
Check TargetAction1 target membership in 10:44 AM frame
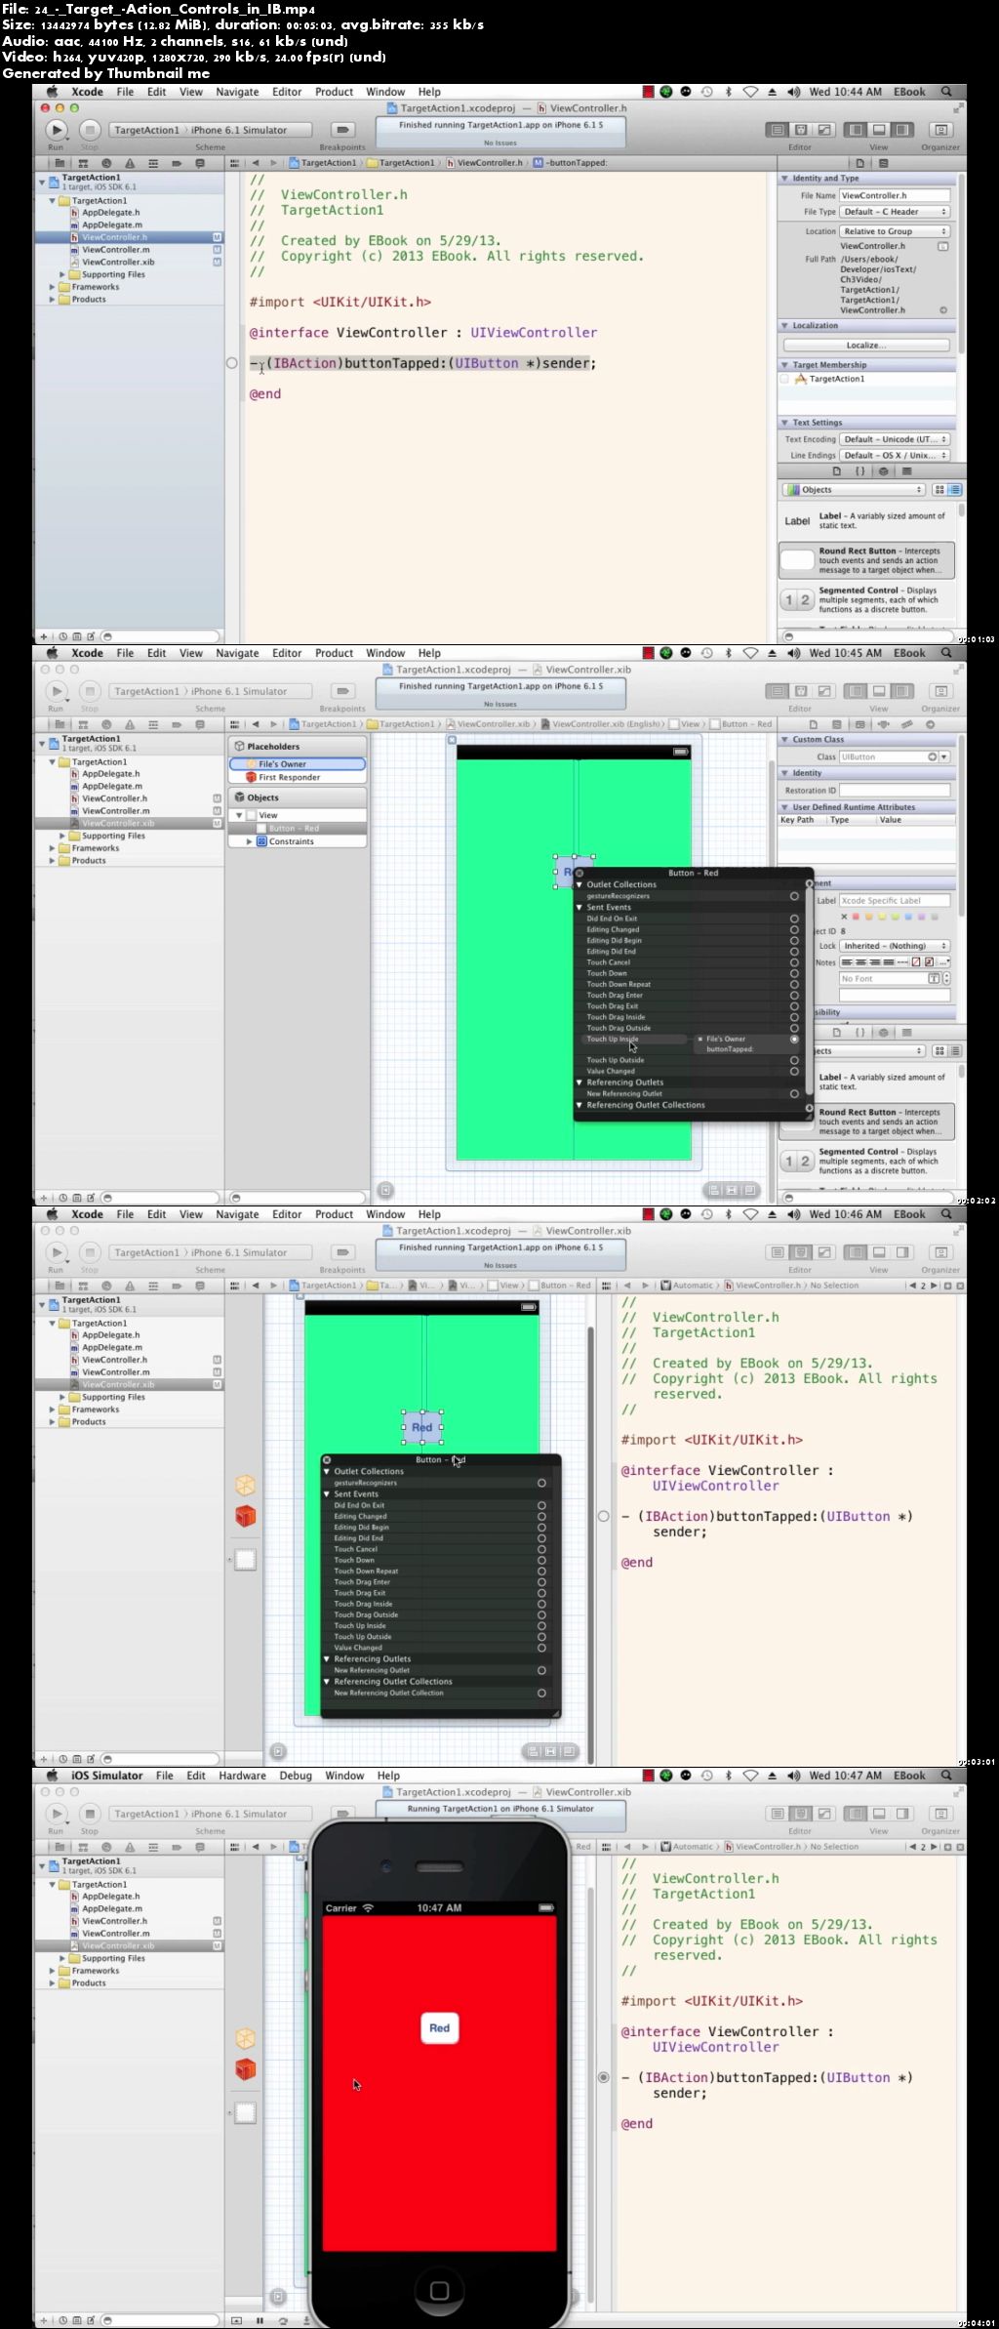(x=784, y=379)
